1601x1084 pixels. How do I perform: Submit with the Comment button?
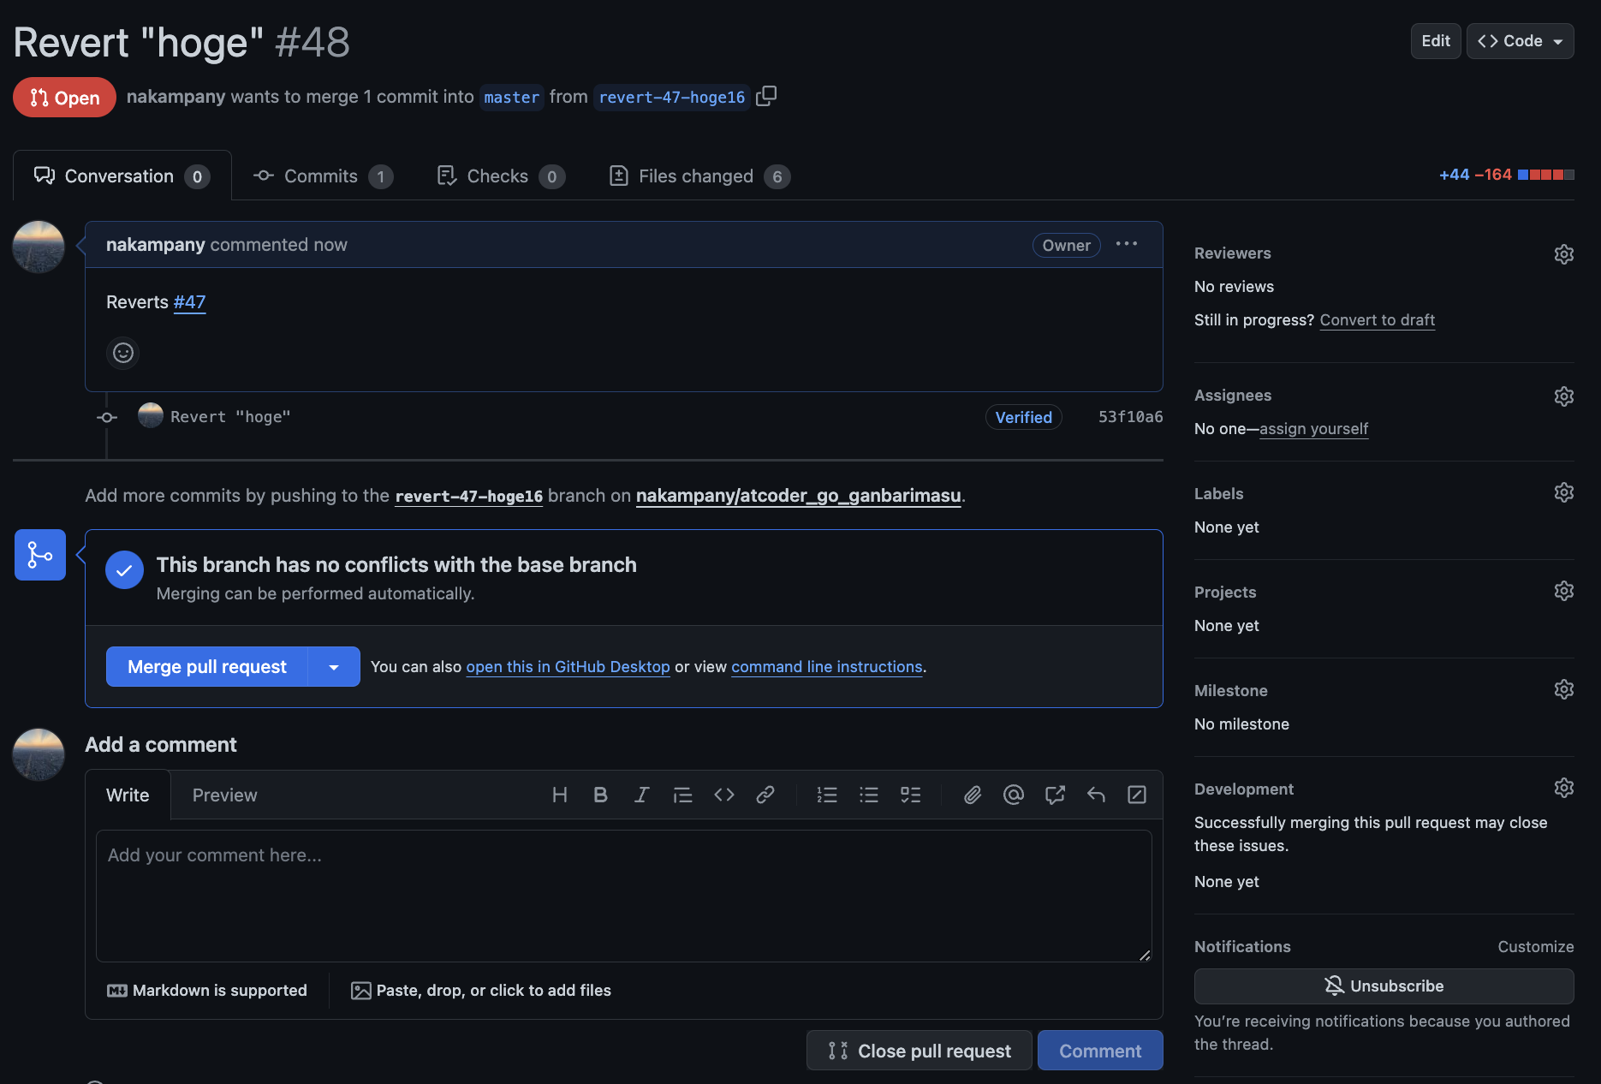(x=1100, y=1051)
